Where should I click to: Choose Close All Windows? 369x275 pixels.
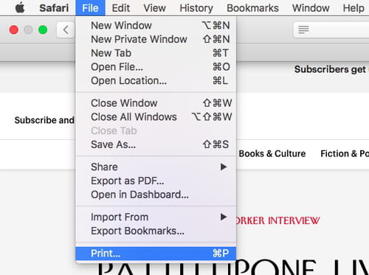pyautogui.click(x=156, y=116)
